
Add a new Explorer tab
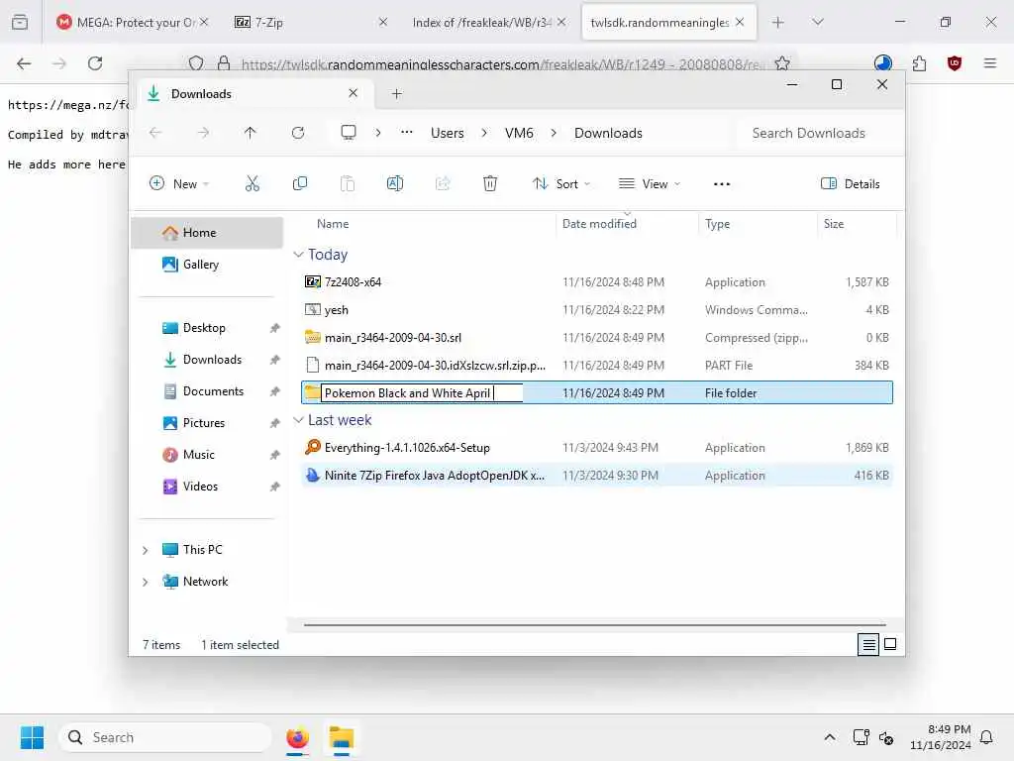click(397, 94)
